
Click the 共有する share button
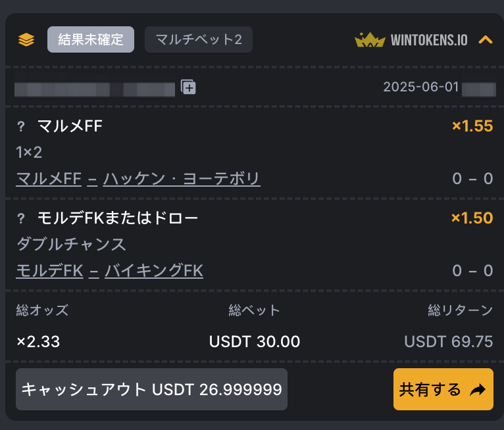(443, 389)
